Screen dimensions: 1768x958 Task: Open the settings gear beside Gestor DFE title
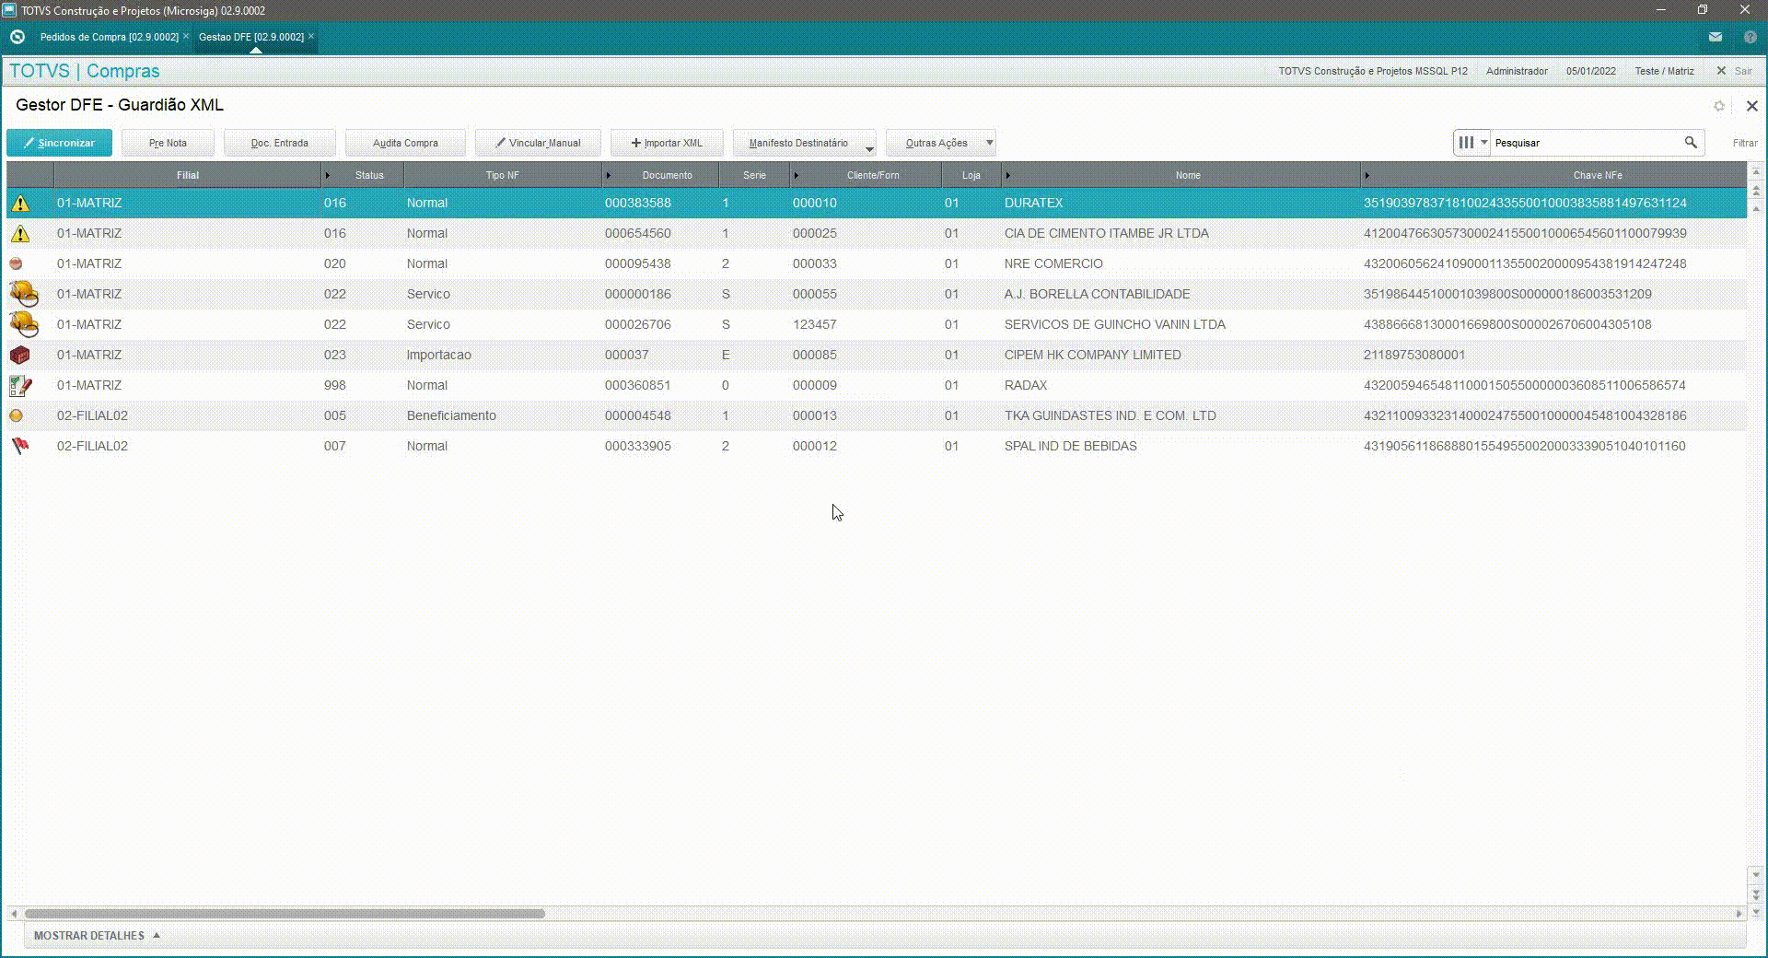point(1719,106)
